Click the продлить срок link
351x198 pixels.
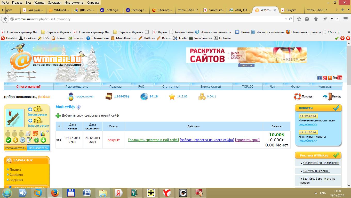click(x=247, y=140)
